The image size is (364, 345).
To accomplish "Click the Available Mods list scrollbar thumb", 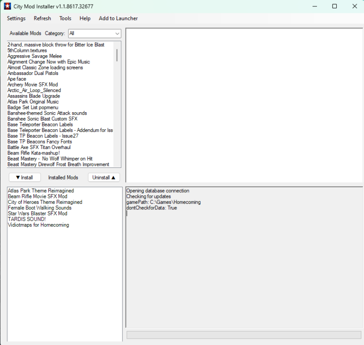I will tap(117, 55).
